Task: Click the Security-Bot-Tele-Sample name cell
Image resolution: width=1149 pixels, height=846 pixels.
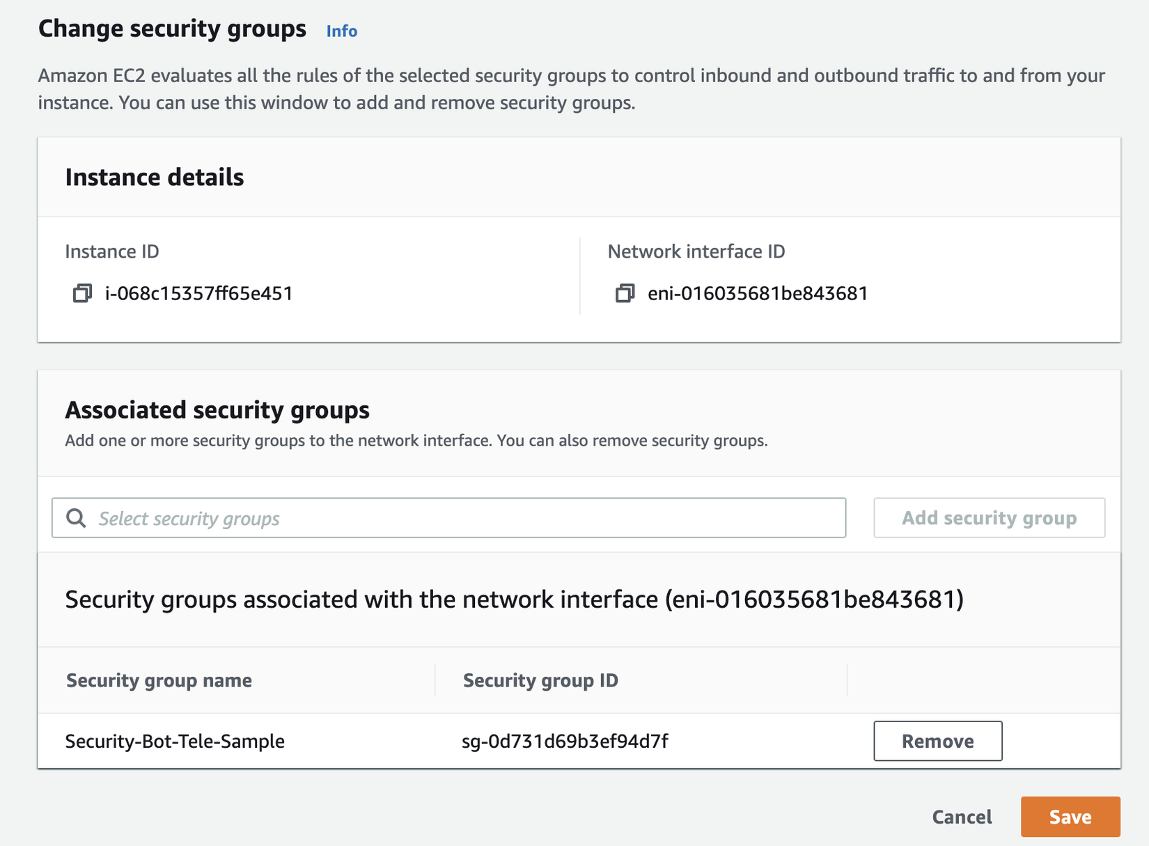Action: tap(175, 741)
